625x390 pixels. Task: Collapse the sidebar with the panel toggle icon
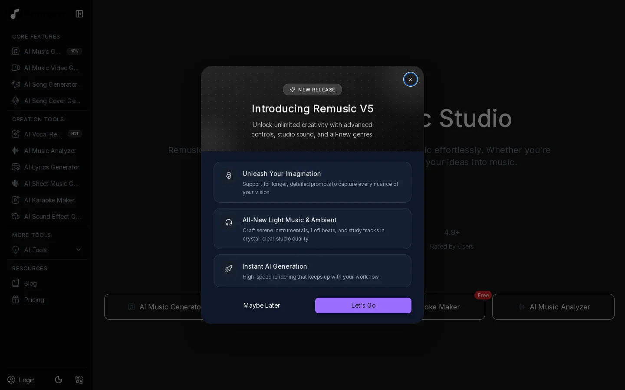click(79, 14)
